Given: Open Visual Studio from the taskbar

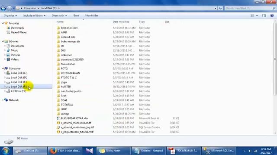Looking at the screenshot, I should pyautogui.click(x=89, y=151).
